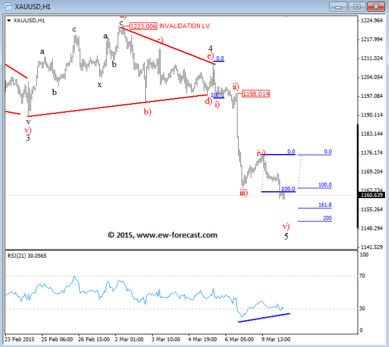Maximize the XAUUSD,H1 chart window
Viewport: 389px width, 347px height.
click(x=357, y=7)
